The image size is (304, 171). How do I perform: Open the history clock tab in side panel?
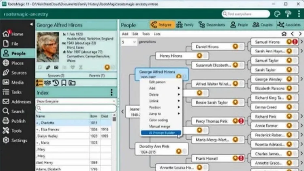(x=56, y=83)
